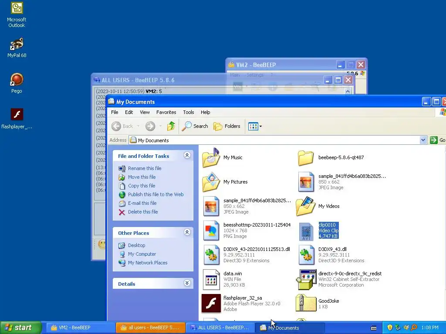
Task: Select the flashplayer_32_sa file
Action: (241, 303)
